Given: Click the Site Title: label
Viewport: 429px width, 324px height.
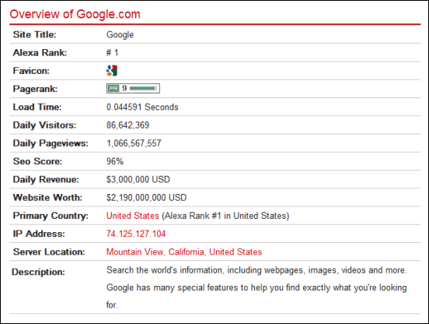Looking at the screenshot, I should [35, 34].
